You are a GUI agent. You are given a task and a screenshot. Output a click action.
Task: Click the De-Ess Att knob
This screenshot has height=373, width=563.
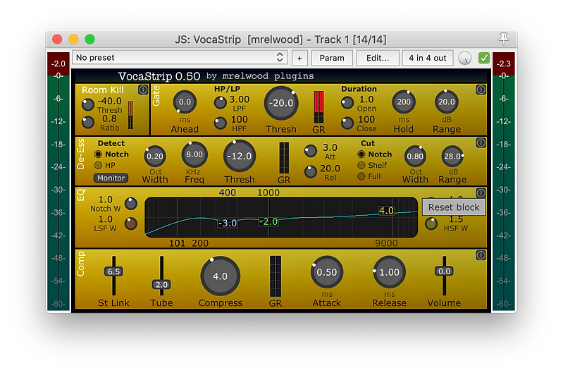(310, 152)
